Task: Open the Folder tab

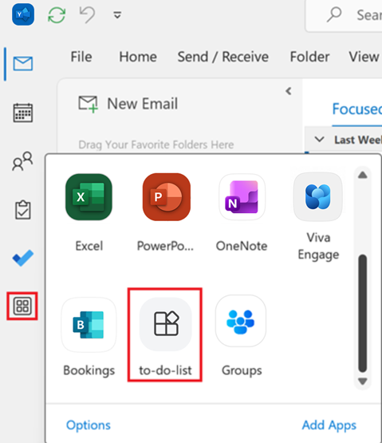Action: pos(309,57)
